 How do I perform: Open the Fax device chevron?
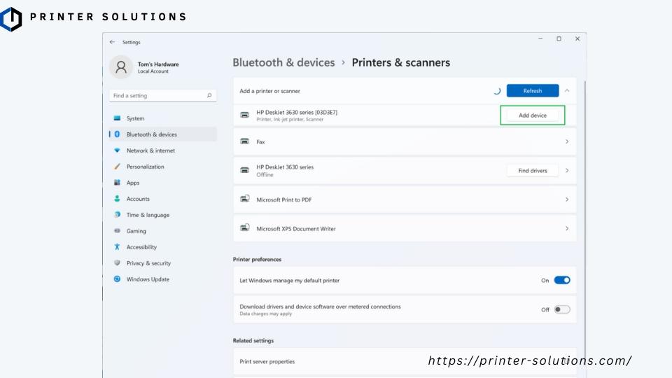567,141
